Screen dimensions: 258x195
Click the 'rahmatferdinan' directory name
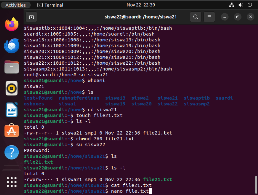click(x=79, y=98)
